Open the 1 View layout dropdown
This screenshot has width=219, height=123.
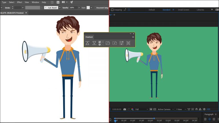click(181, 109)
